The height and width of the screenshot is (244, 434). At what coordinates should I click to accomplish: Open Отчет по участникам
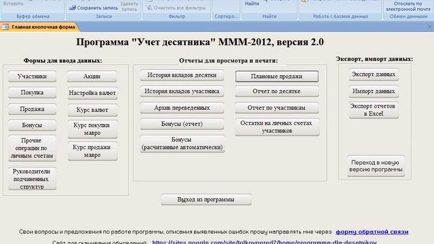pyautogui.click(x=277, y=108)
